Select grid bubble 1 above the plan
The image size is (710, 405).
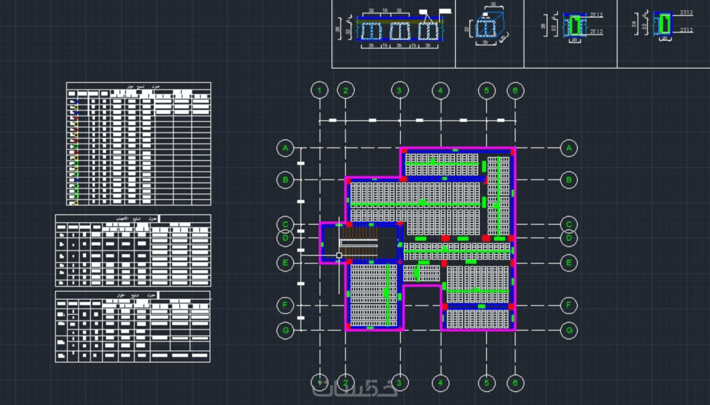coord(320,90)
